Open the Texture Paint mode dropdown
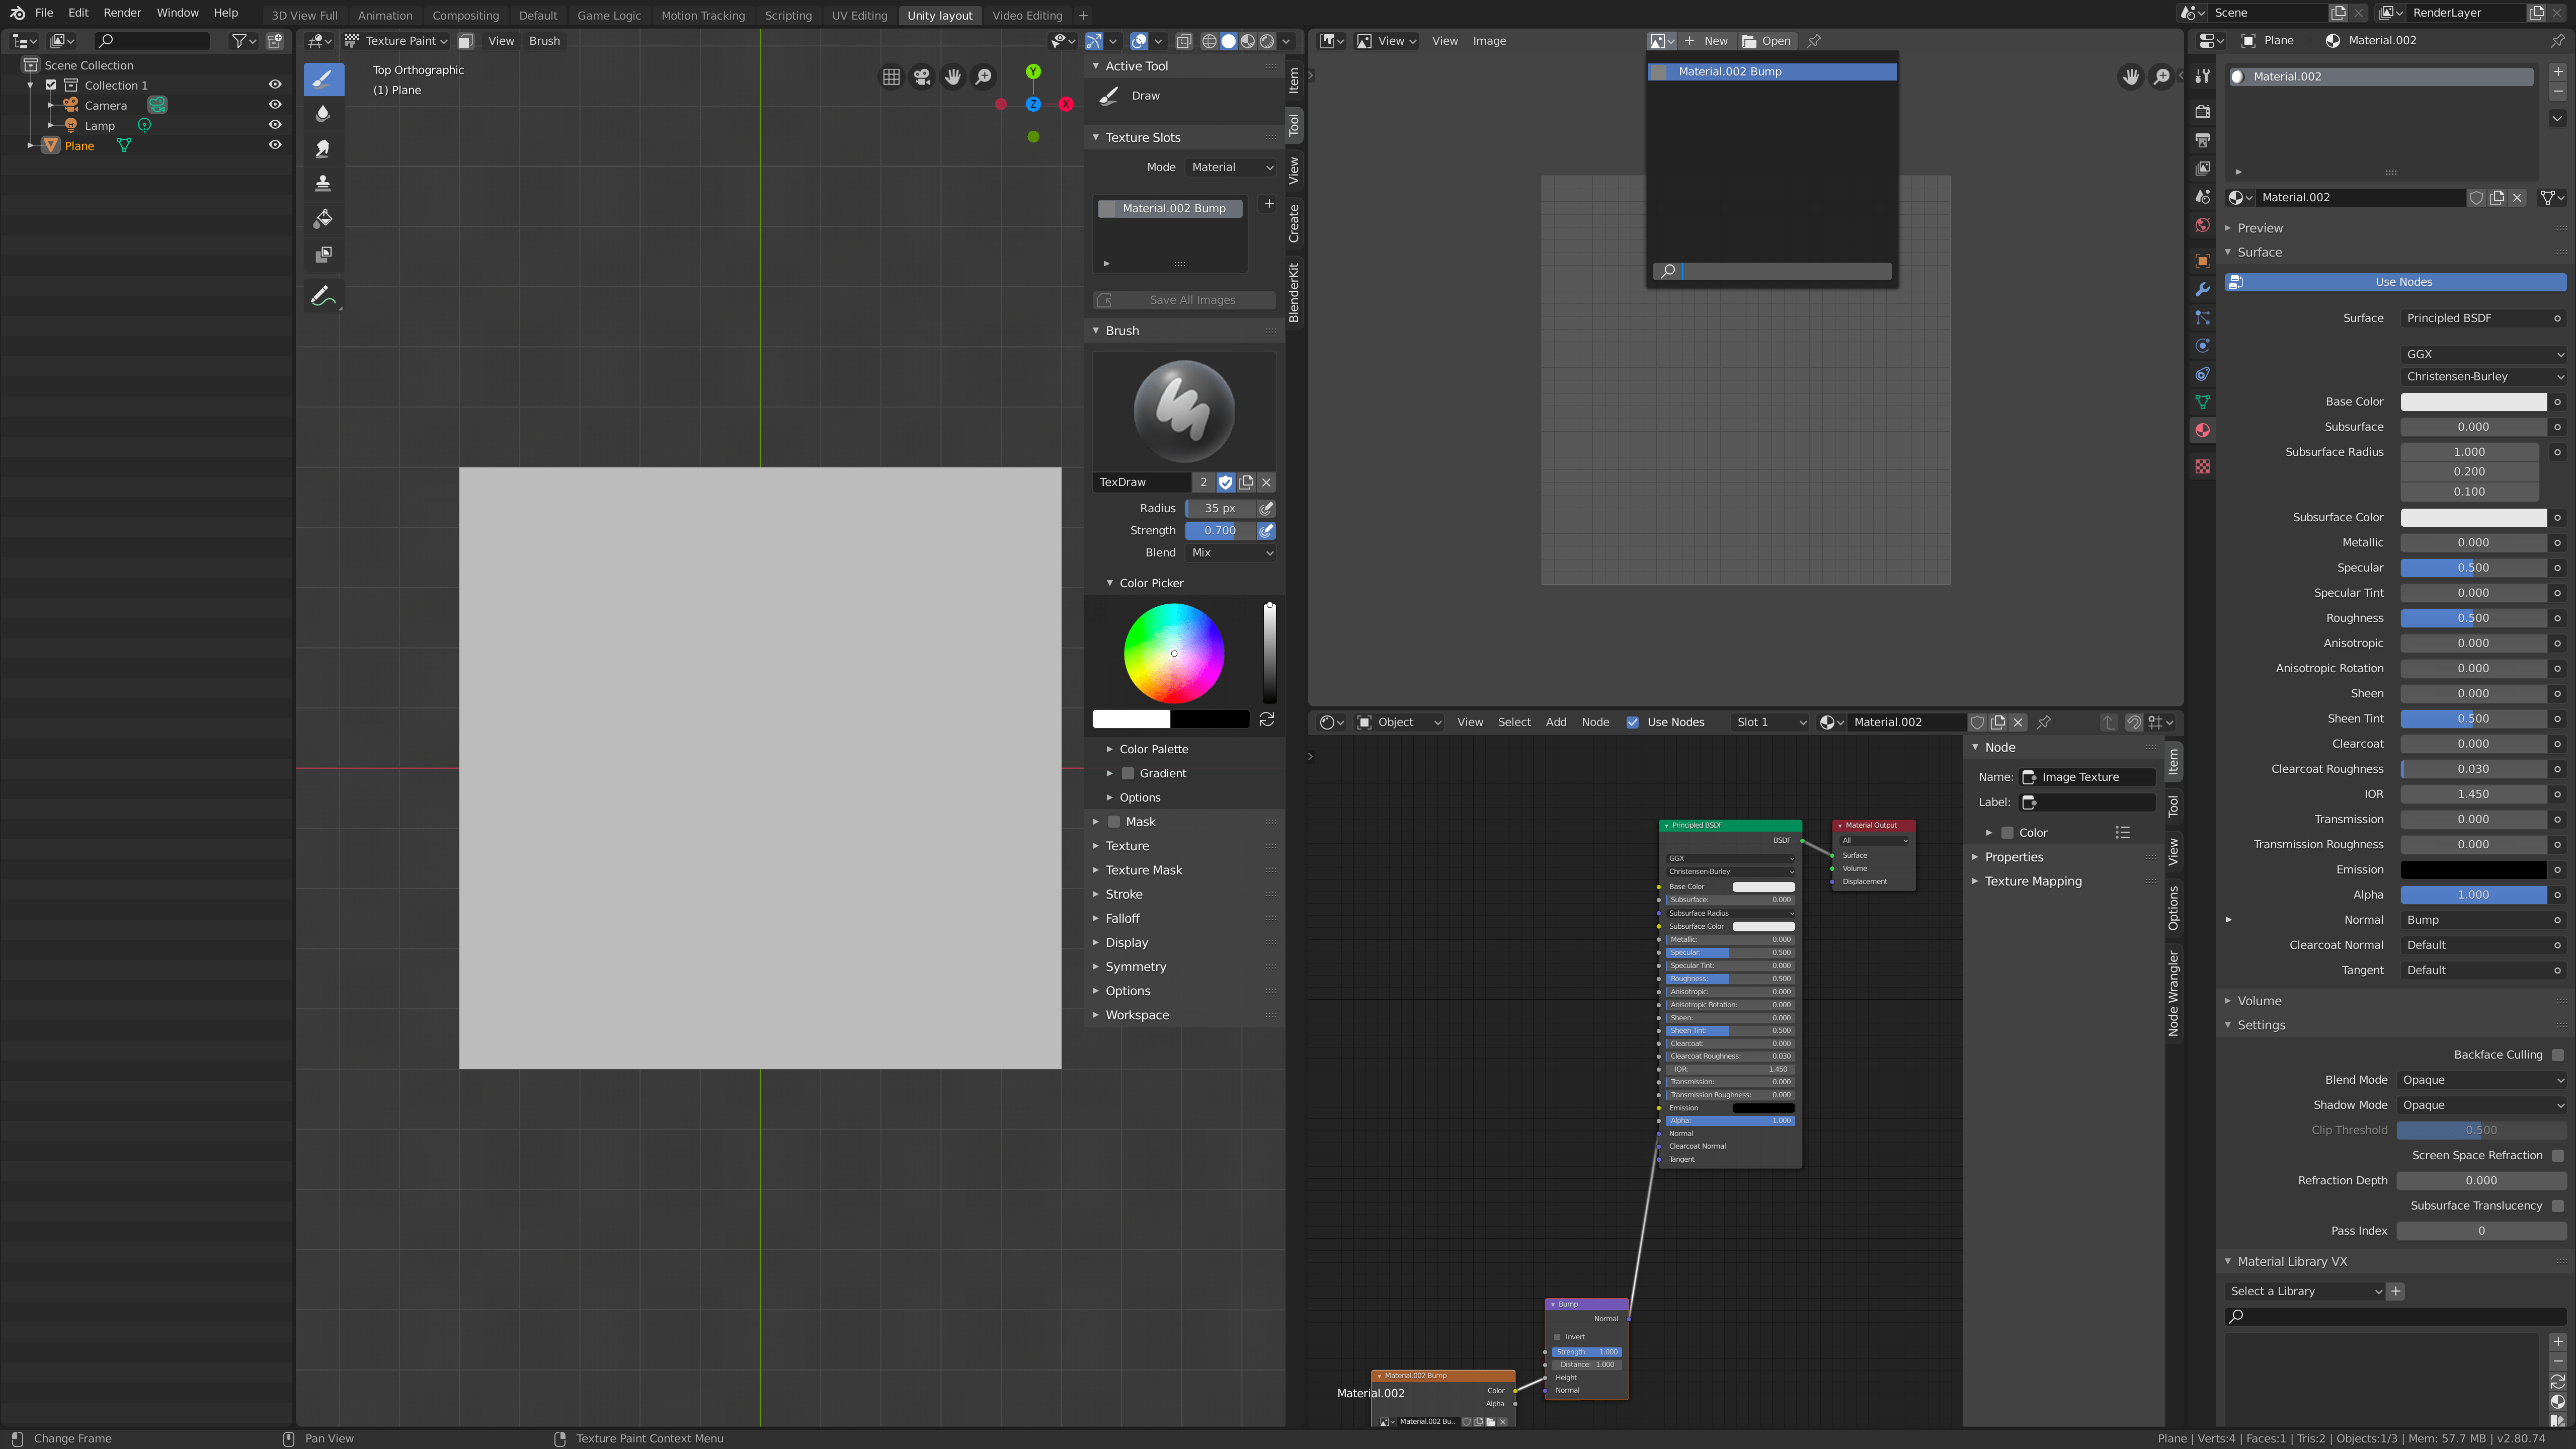The width and height of the screenshot is (2576, 1449). [396, 40]
